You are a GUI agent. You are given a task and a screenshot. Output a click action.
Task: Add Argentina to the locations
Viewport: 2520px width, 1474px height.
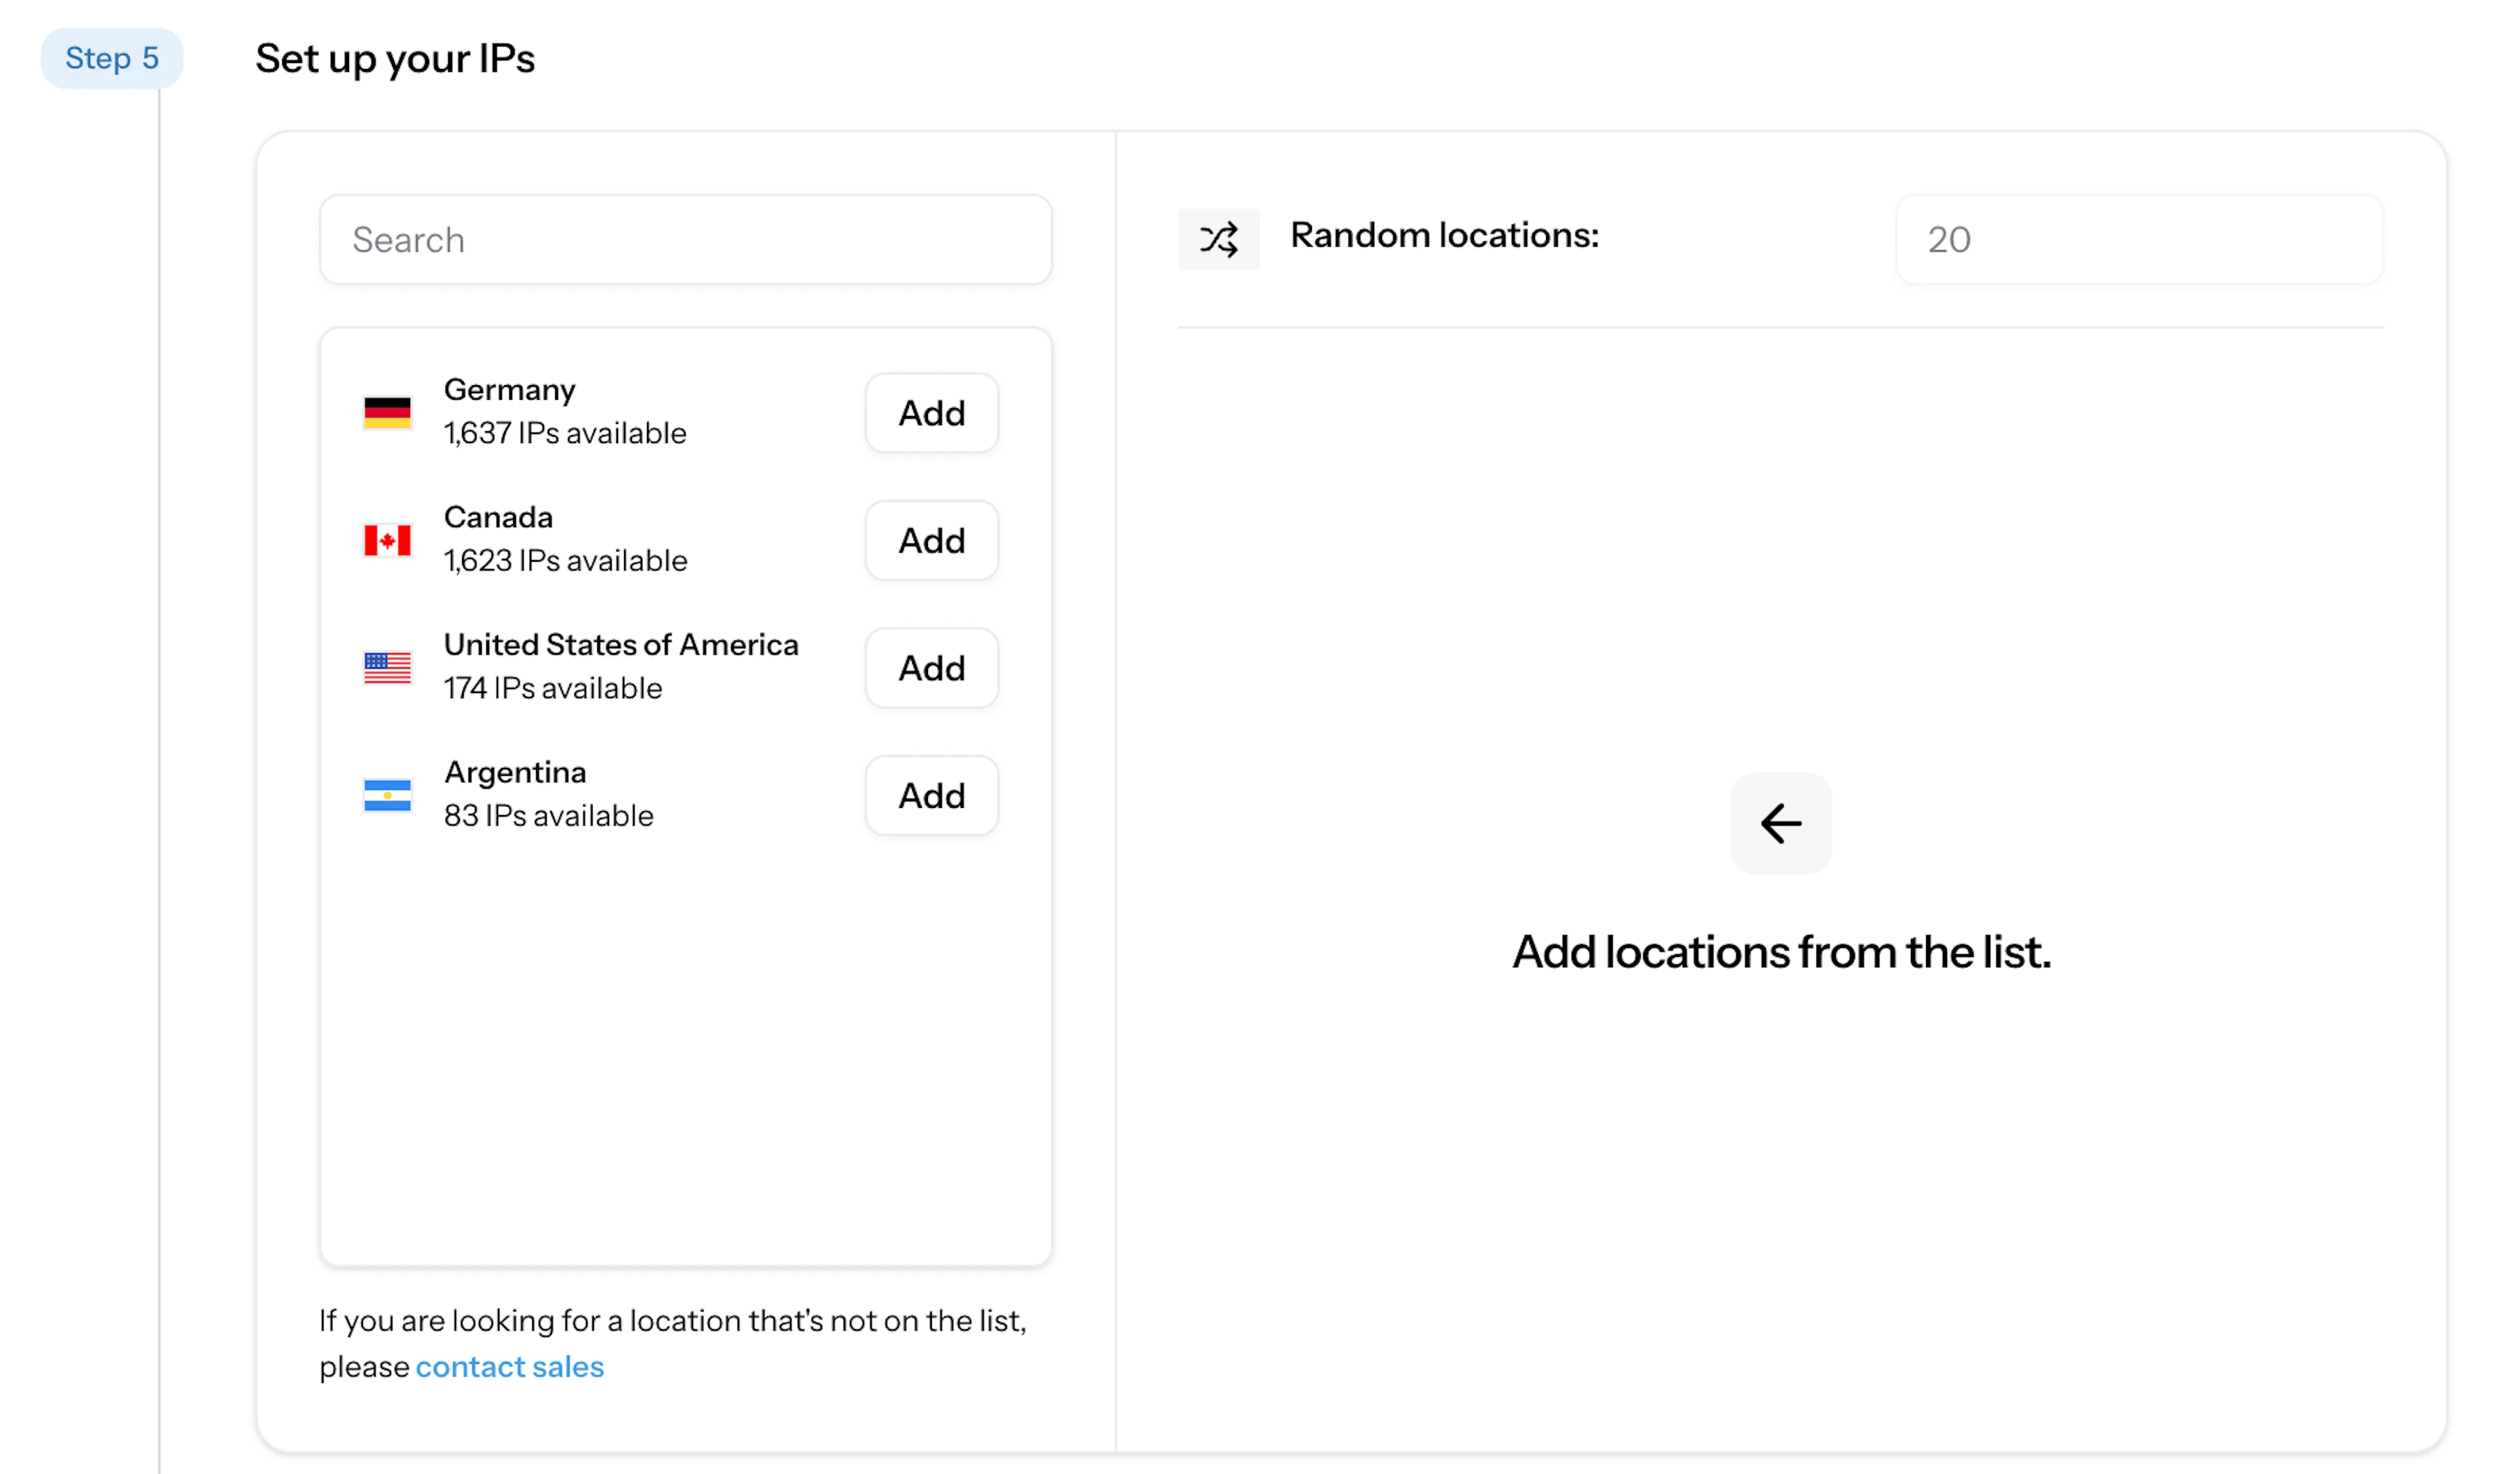point(931,795)
